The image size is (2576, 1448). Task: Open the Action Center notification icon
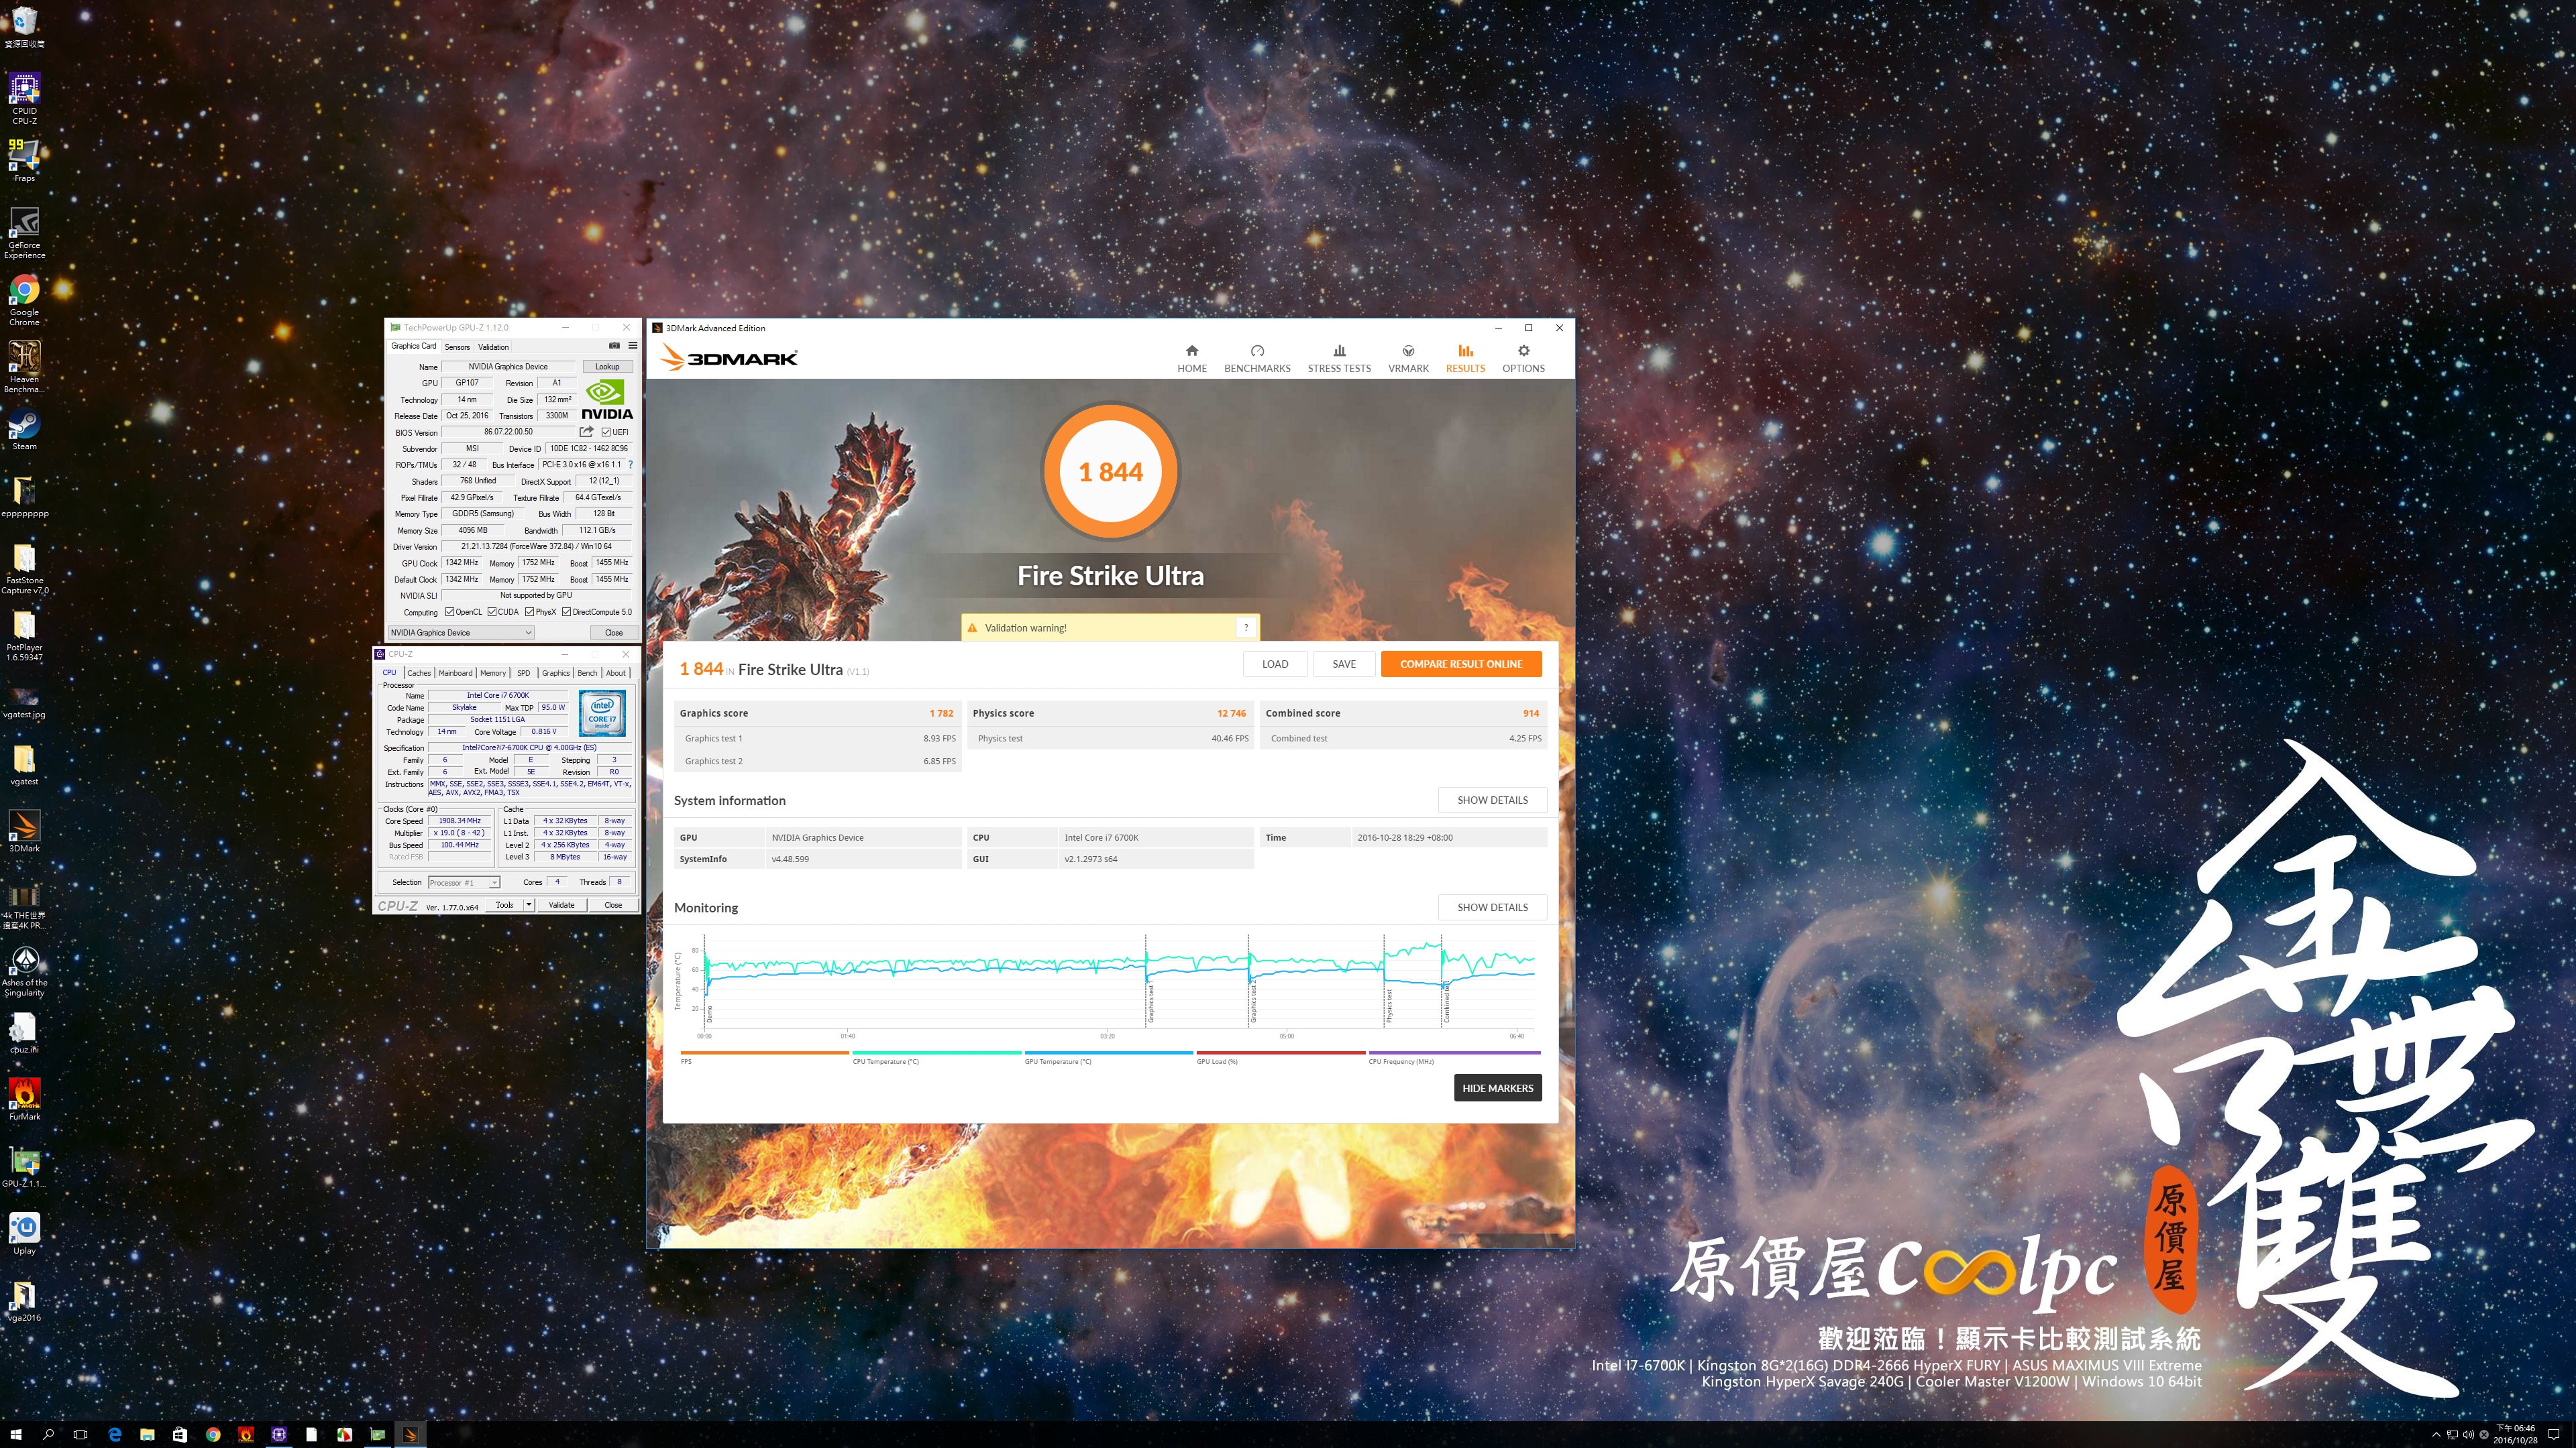tap(2554, 1434)
